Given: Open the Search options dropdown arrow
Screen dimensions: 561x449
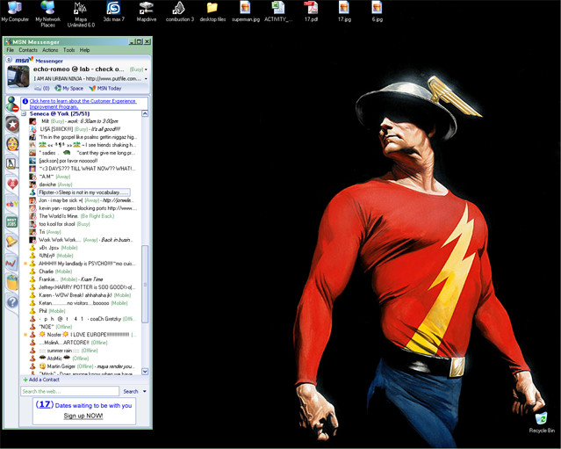Looking at the screenshot, I should click(145, 391).
